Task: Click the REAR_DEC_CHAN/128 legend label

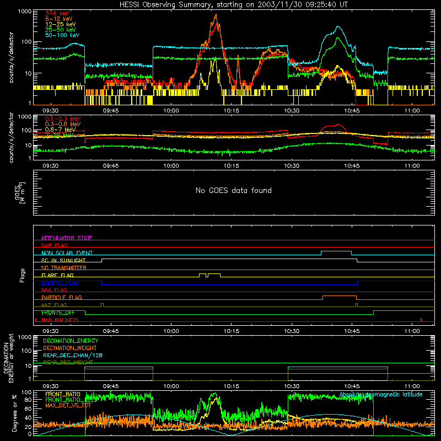Action: click(73, 355)
